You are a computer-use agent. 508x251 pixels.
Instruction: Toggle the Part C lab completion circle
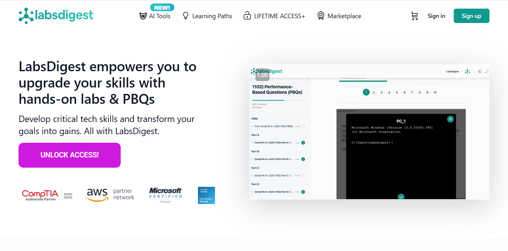click(303, 175)
